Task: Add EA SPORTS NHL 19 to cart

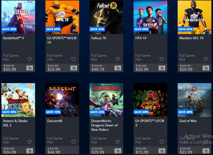Action: click(x=74, y=68)
